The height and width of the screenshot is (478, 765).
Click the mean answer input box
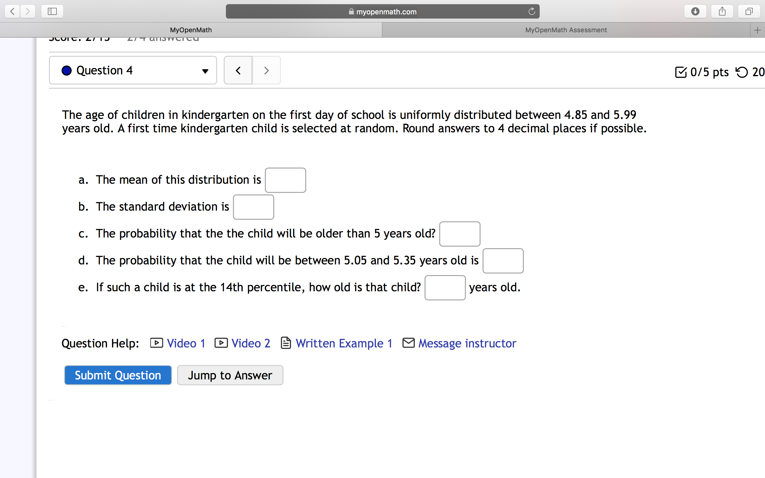[285, 180]
